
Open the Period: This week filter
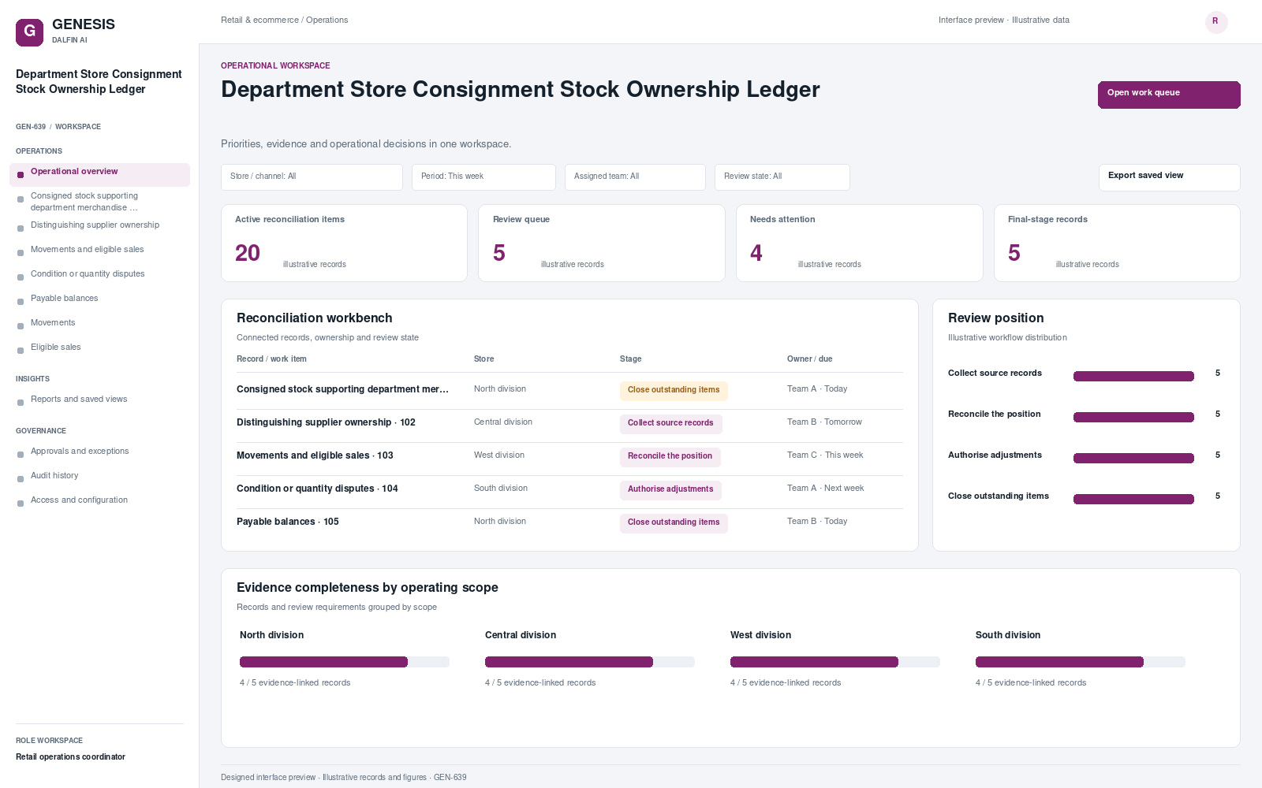[484, 177]
